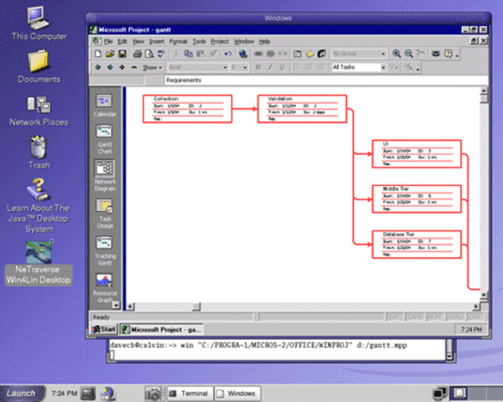Zoom out on the network diagram
The width and height of the screenshot is (503, 402).
coord(409,54)
